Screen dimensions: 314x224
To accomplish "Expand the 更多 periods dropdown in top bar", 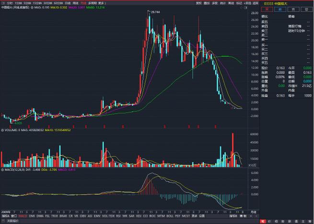I will 102,3.
